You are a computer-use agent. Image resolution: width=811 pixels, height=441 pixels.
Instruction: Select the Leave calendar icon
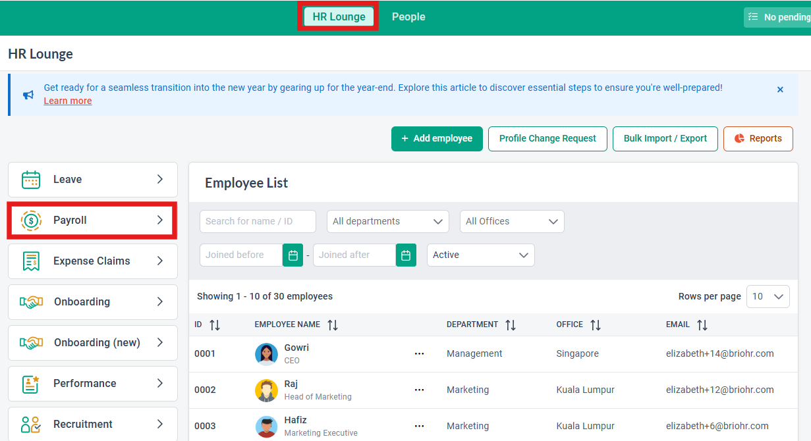pyautogui.click(x=28, y=179)
